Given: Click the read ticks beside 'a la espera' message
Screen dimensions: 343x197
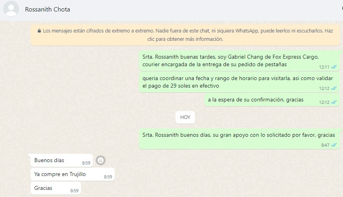Looking at the screenshot, I should (334, 102).
